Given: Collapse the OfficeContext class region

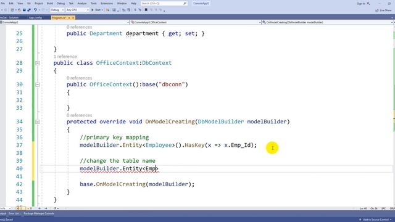Looking at the screenshot, I should (x=37, y=63).
